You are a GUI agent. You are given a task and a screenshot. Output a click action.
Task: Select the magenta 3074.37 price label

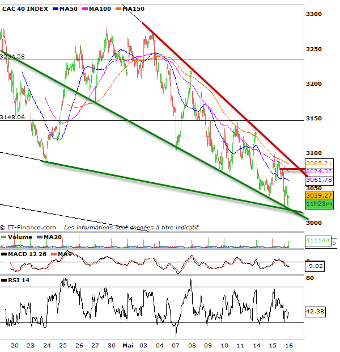[x=318, y=171]
